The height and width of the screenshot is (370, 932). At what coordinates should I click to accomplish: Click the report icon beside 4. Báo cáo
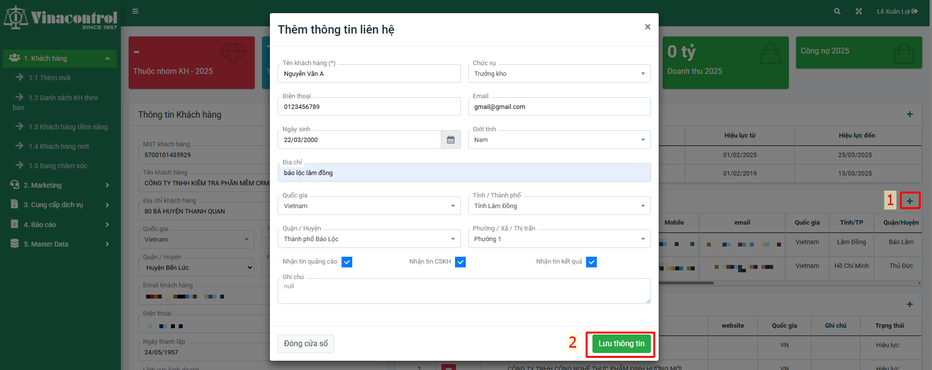click(x=15, y=224)
